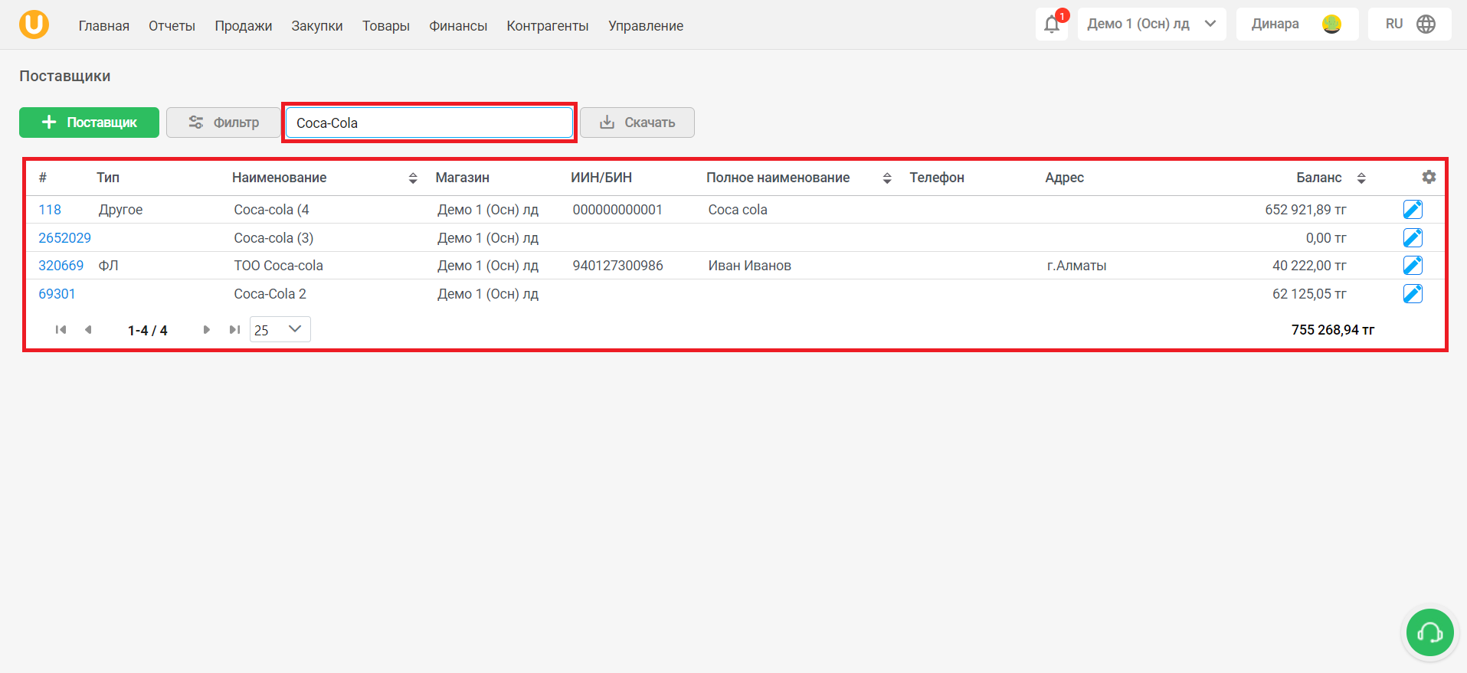Open the notifications bell

coord(1052,25)
